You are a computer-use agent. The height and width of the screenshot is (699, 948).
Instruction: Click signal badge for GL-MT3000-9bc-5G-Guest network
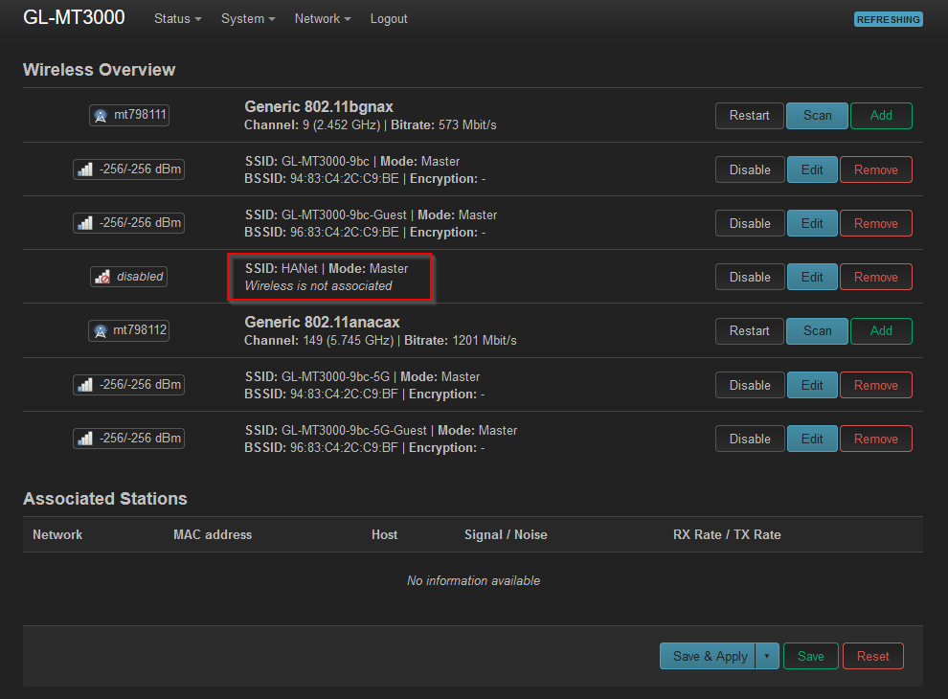coord(129,439)
